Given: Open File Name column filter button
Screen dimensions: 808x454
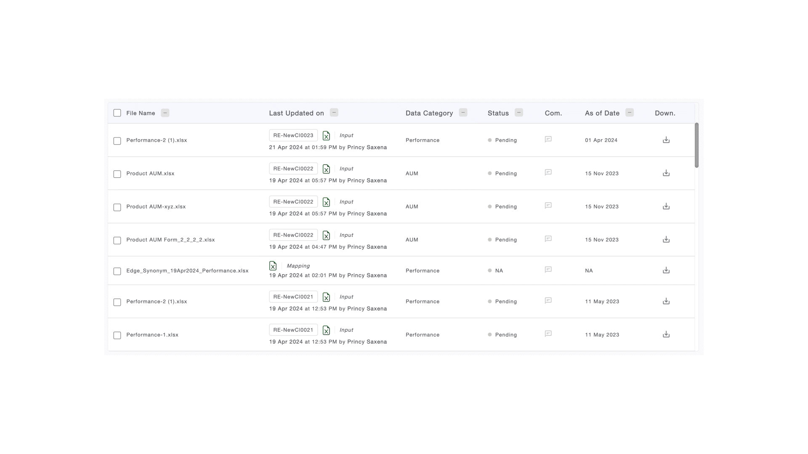Looking at the screenshot, I should (165, 113).
